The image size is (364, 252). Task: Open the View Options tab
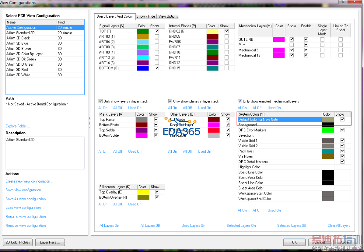[168, 16]
